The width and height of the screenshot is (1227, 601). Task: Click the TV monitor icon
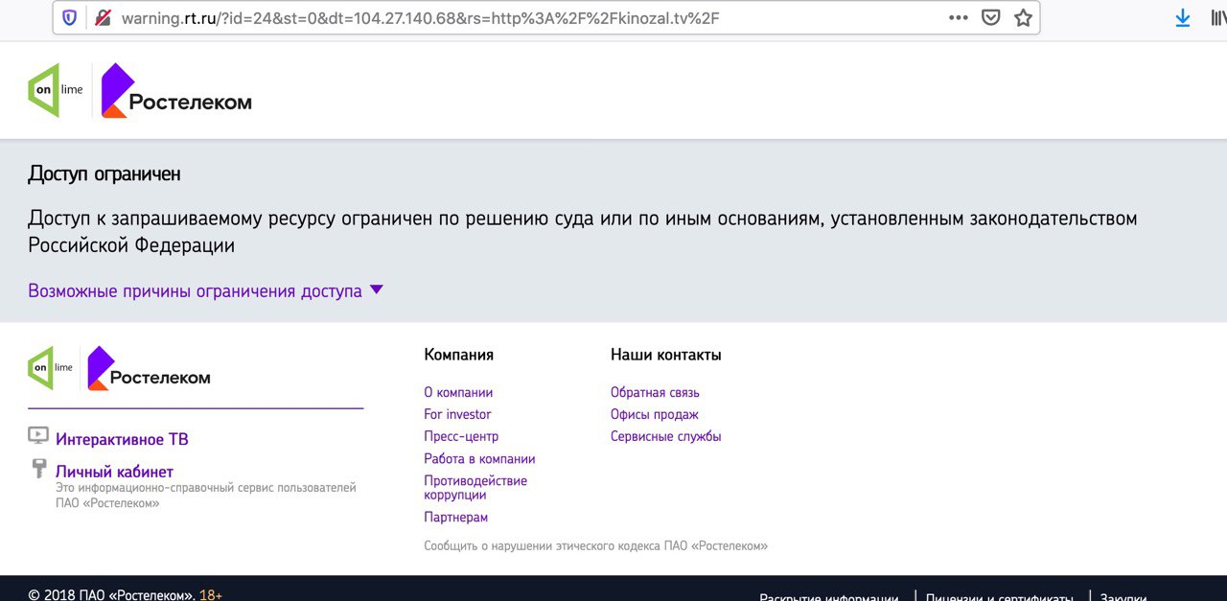[38, 435]
